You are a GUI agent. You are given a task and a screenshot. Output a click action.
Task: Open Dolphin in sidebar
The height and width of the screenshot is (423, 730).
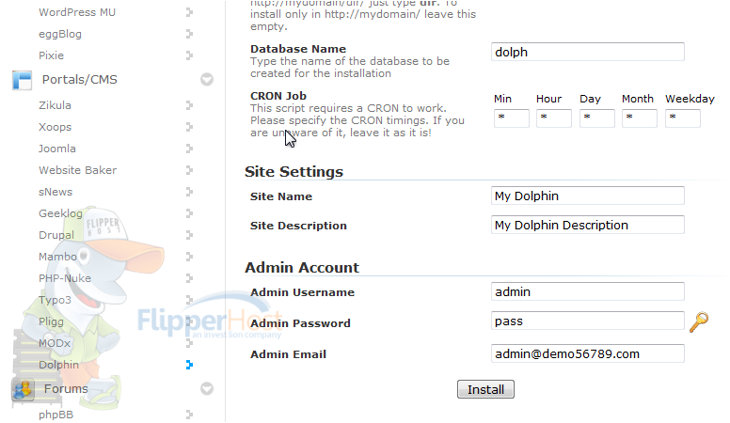click(58, 365)
